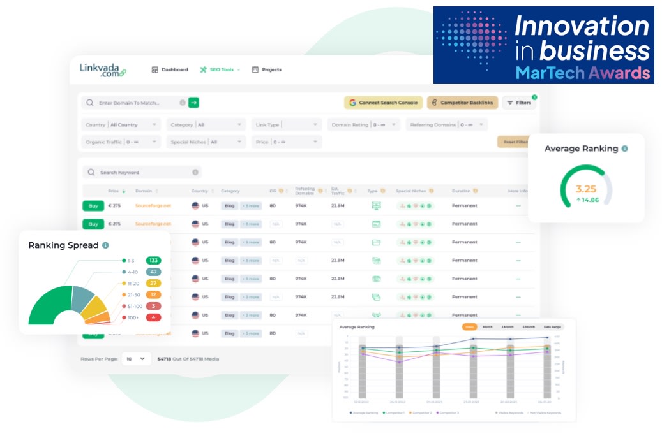Screen dimensions: 662x443
Task: Open the Country filter dropdown
Action: pos(121,125)
